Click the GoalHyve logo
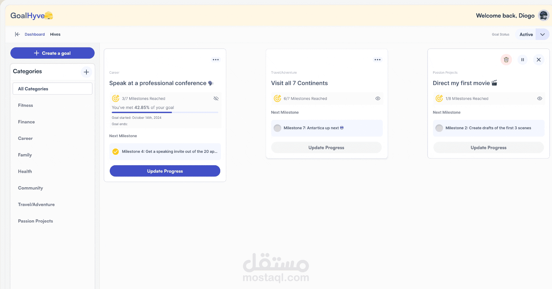Image resolution: width=552 pixels, height=289 pixels. 32,16
